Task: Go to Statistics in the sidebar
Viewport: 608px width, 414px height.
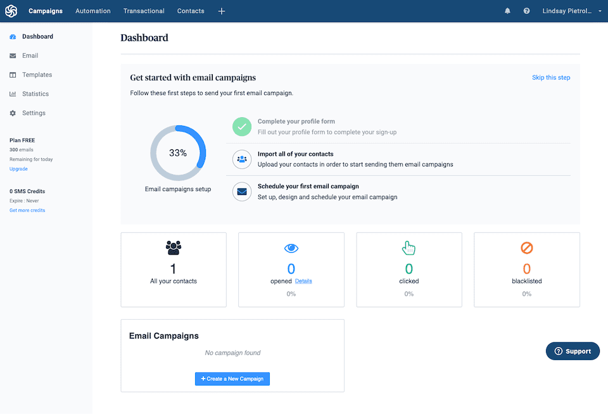Action: pos(35,94)
